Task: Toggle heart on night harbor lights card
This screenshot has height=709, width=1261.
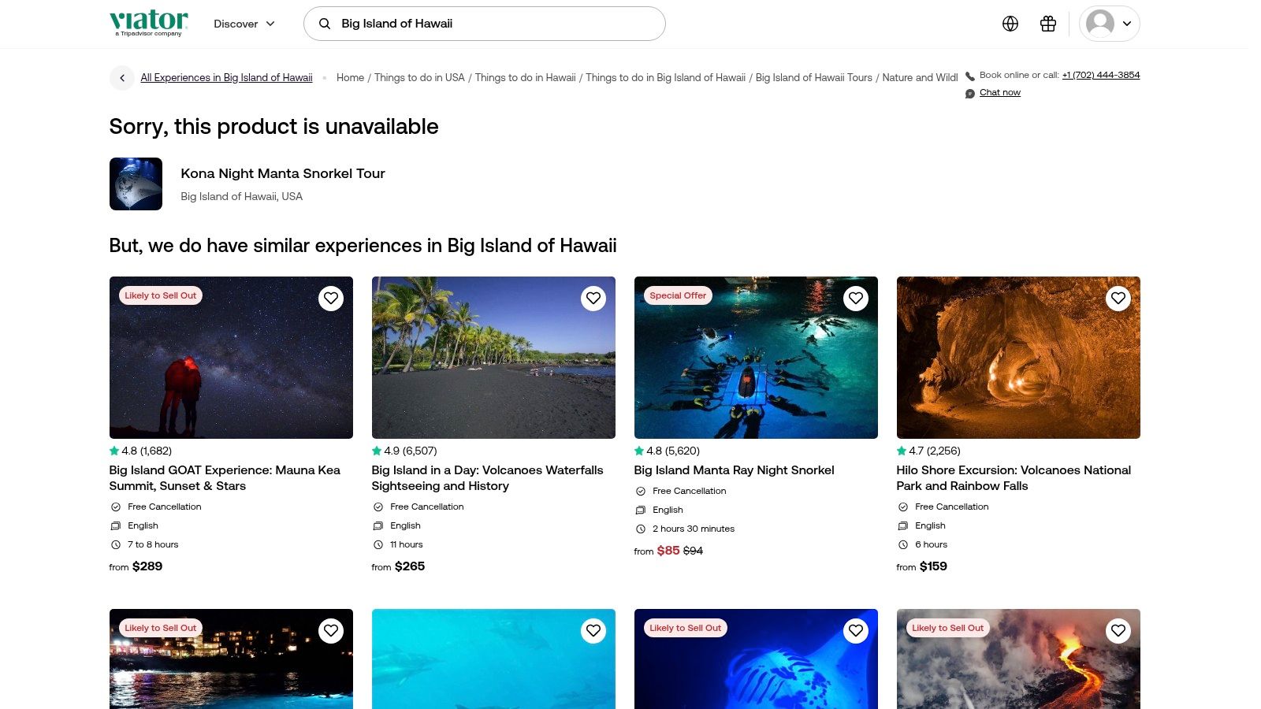Action: click(331, 631)
